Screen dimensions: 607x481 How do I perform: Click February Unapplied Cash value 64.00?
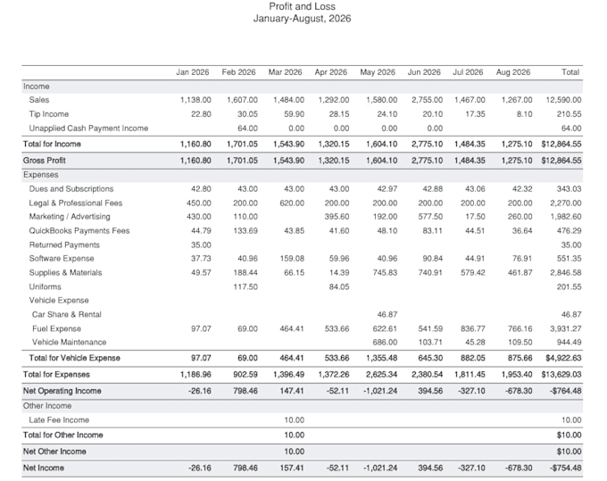coord(247,129)
